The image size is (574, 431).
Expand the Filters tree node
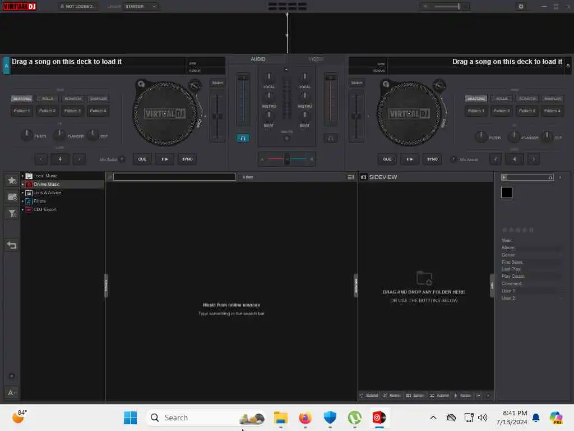(22, 201)
